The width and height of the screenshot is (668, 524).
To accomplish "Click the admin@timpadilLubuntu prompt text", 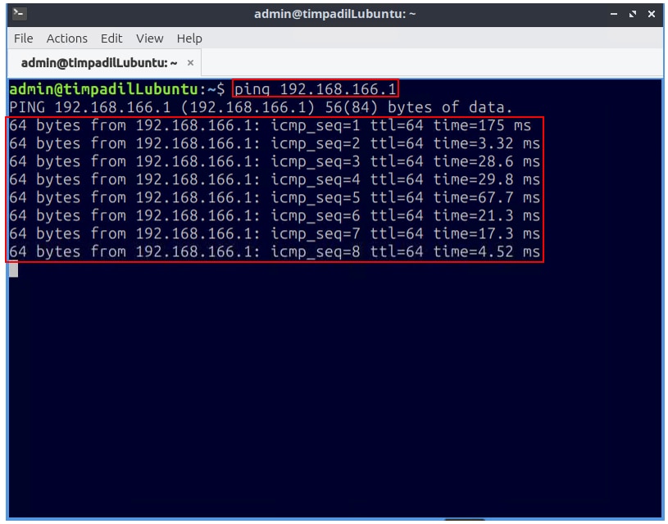I will click(x=103, y=89).
